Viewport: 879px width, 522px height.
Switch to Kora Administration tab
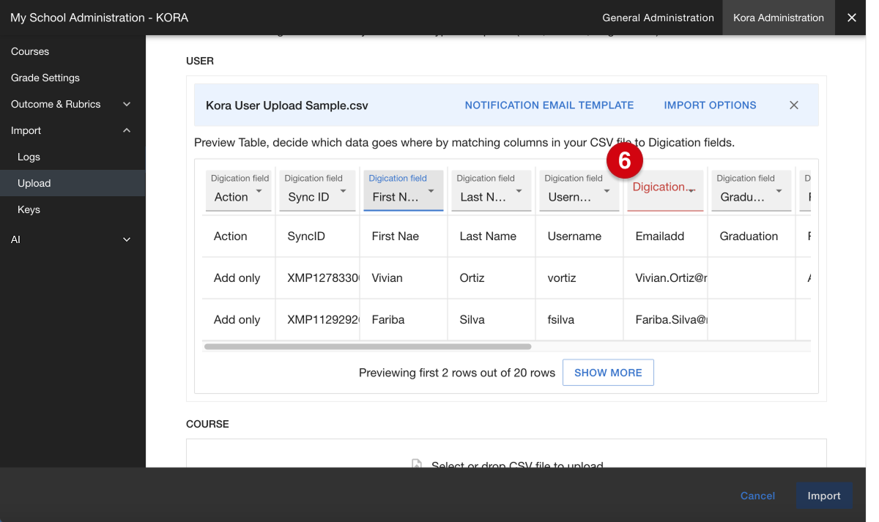coord(779,18)
